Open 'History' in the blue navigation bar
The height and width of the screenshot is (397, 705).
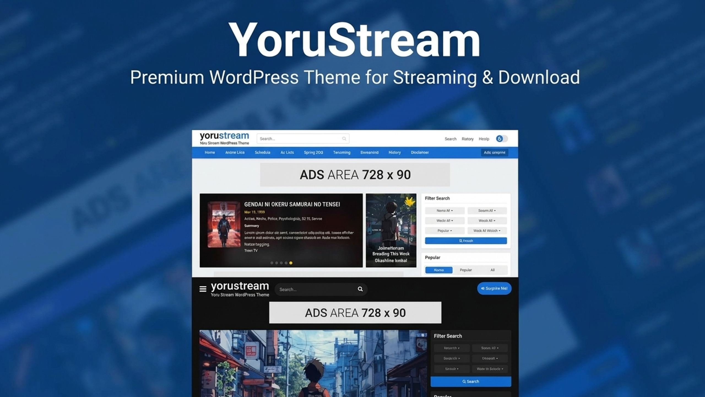[x=395, y=152]
